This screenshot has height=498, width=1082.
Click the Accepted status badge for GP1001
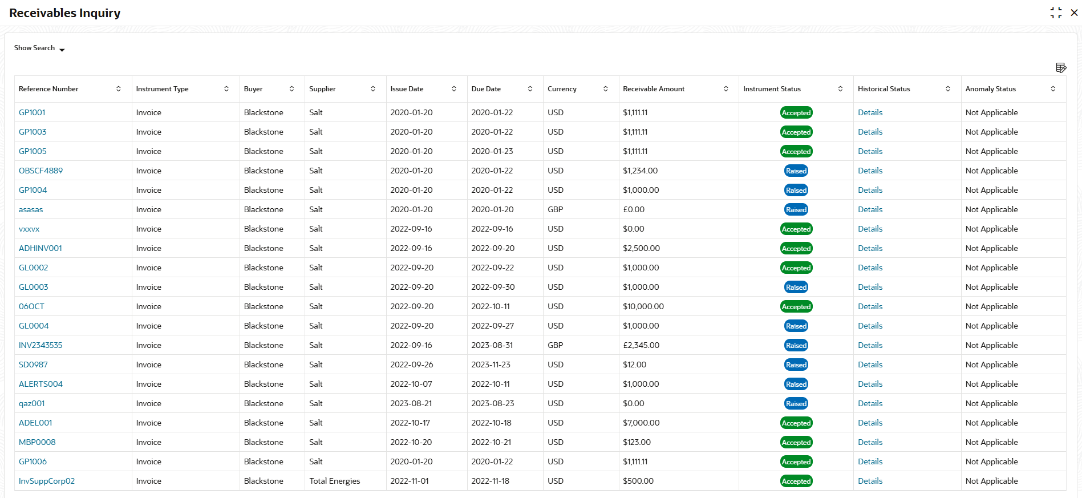[x=796, y=113]
